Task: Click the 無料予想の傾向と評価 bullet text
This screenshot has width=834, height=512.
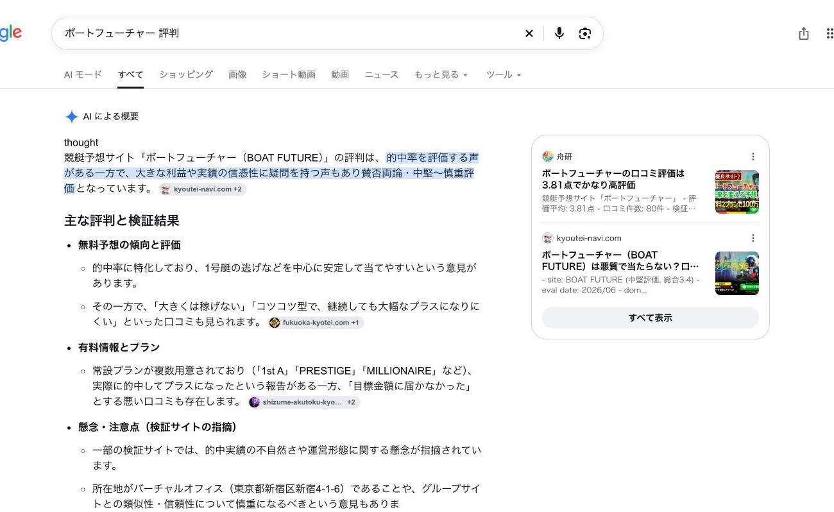Action: click(x=130, y=245)
